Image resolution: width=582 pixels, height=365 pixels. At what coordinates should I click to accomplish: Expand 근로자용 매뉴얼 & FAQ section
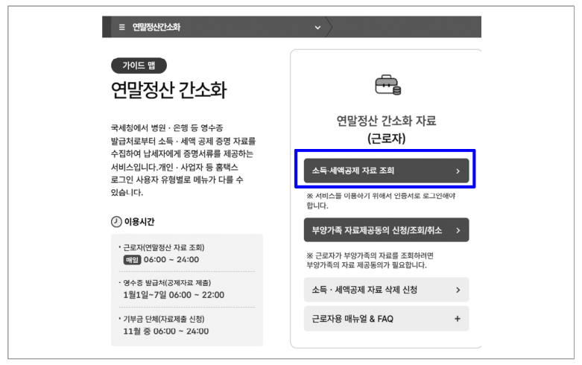pos(387,319)
